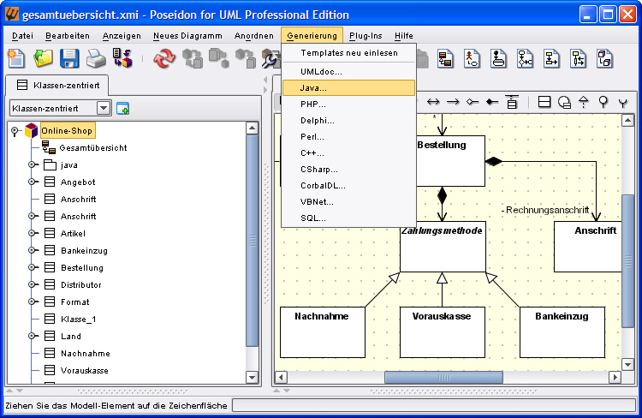642x418 pixels.
Task: Choose Java... from Generierung menu
Action: (x=349, y=88)
